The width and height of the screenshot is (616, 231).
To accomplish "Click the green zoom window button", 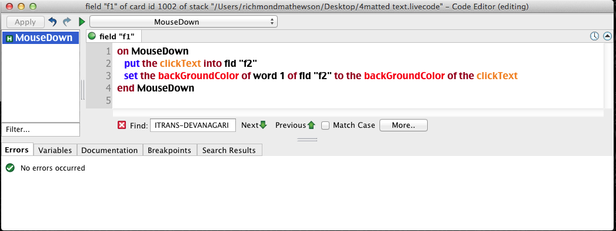I will (33, 6).
